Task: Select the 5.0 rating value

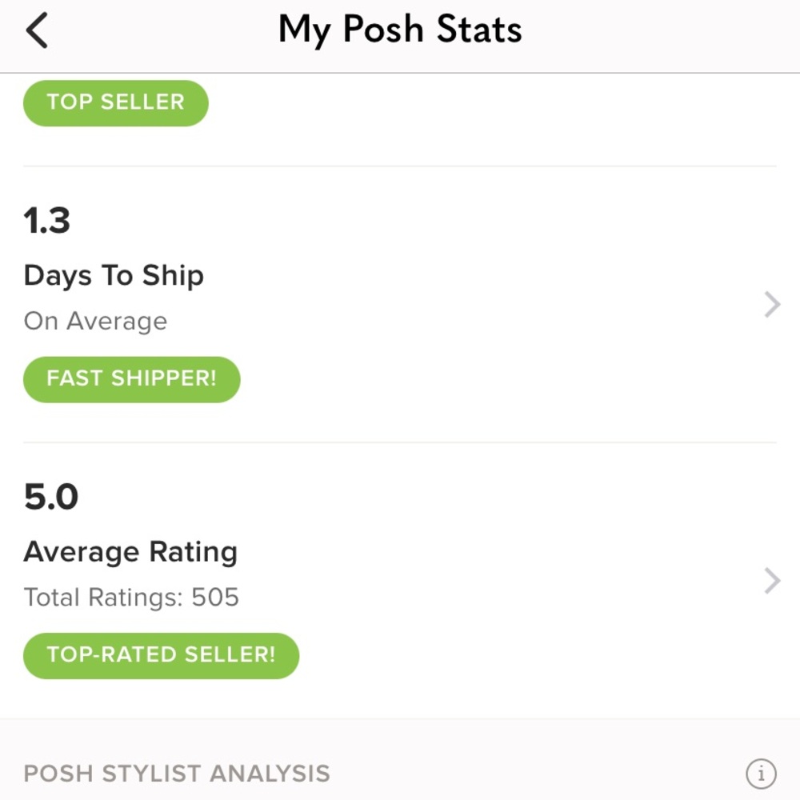Action: pos(50,498)
